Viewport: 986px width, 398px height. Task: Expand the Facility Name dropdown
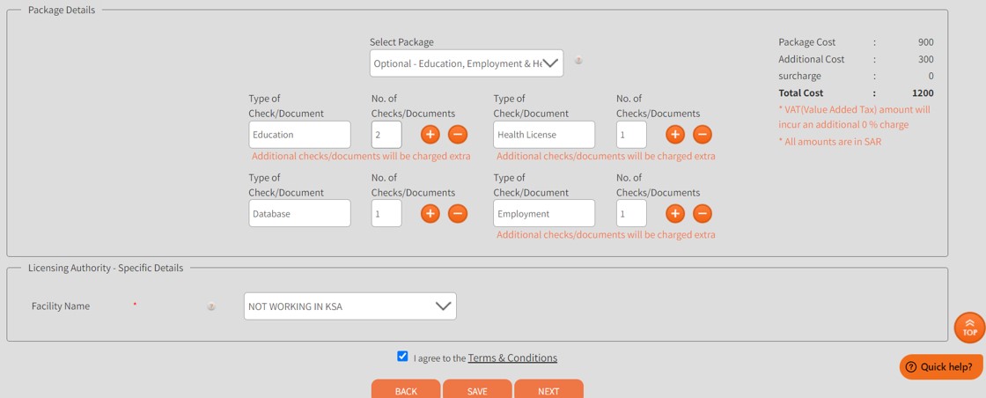point(350,306)
